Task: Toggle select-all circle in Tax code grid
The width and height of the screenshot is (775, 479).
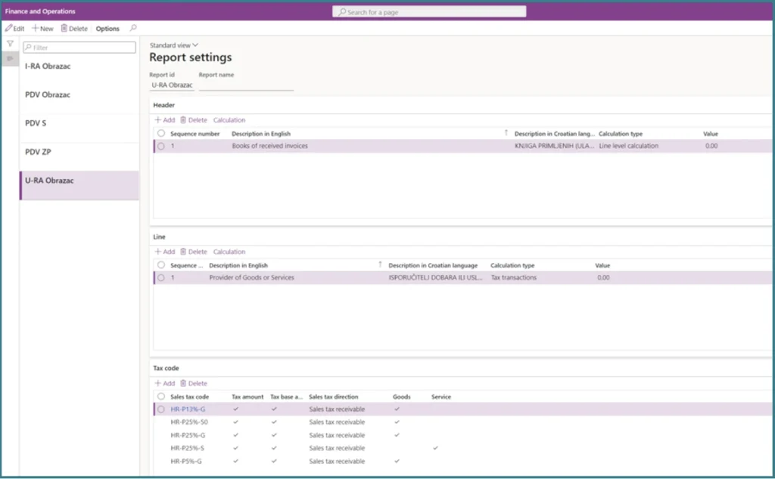Action: 161,397
